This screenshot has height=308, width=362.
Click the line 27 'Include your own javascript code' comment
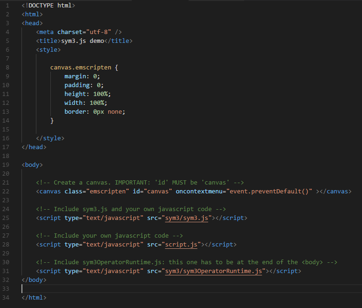pos(110,236)
